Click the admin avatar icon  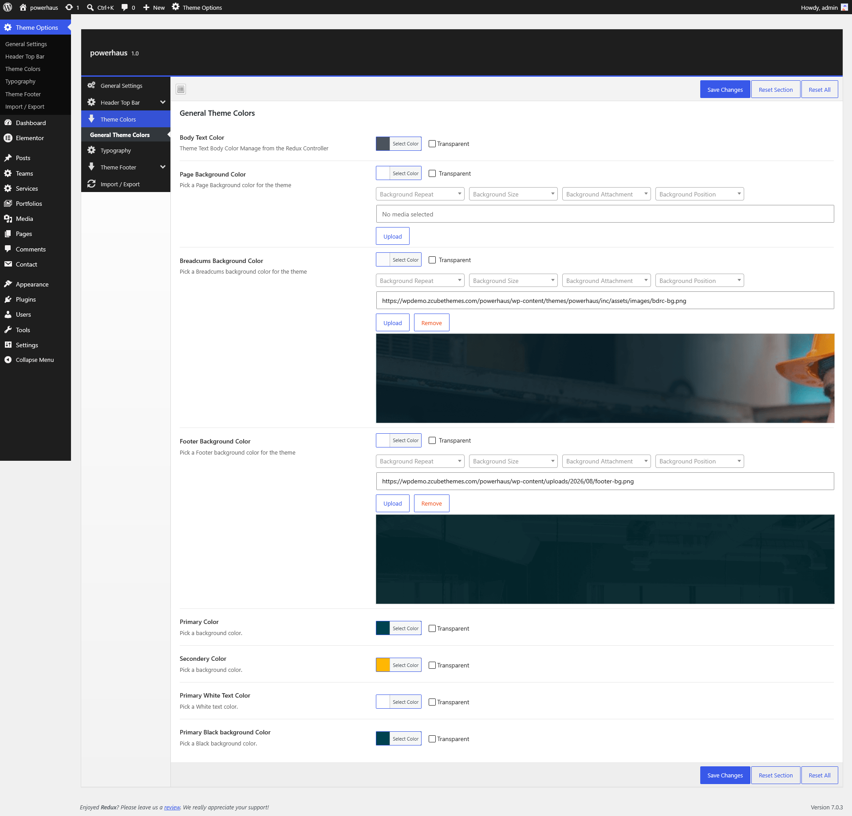click(844, 7)
